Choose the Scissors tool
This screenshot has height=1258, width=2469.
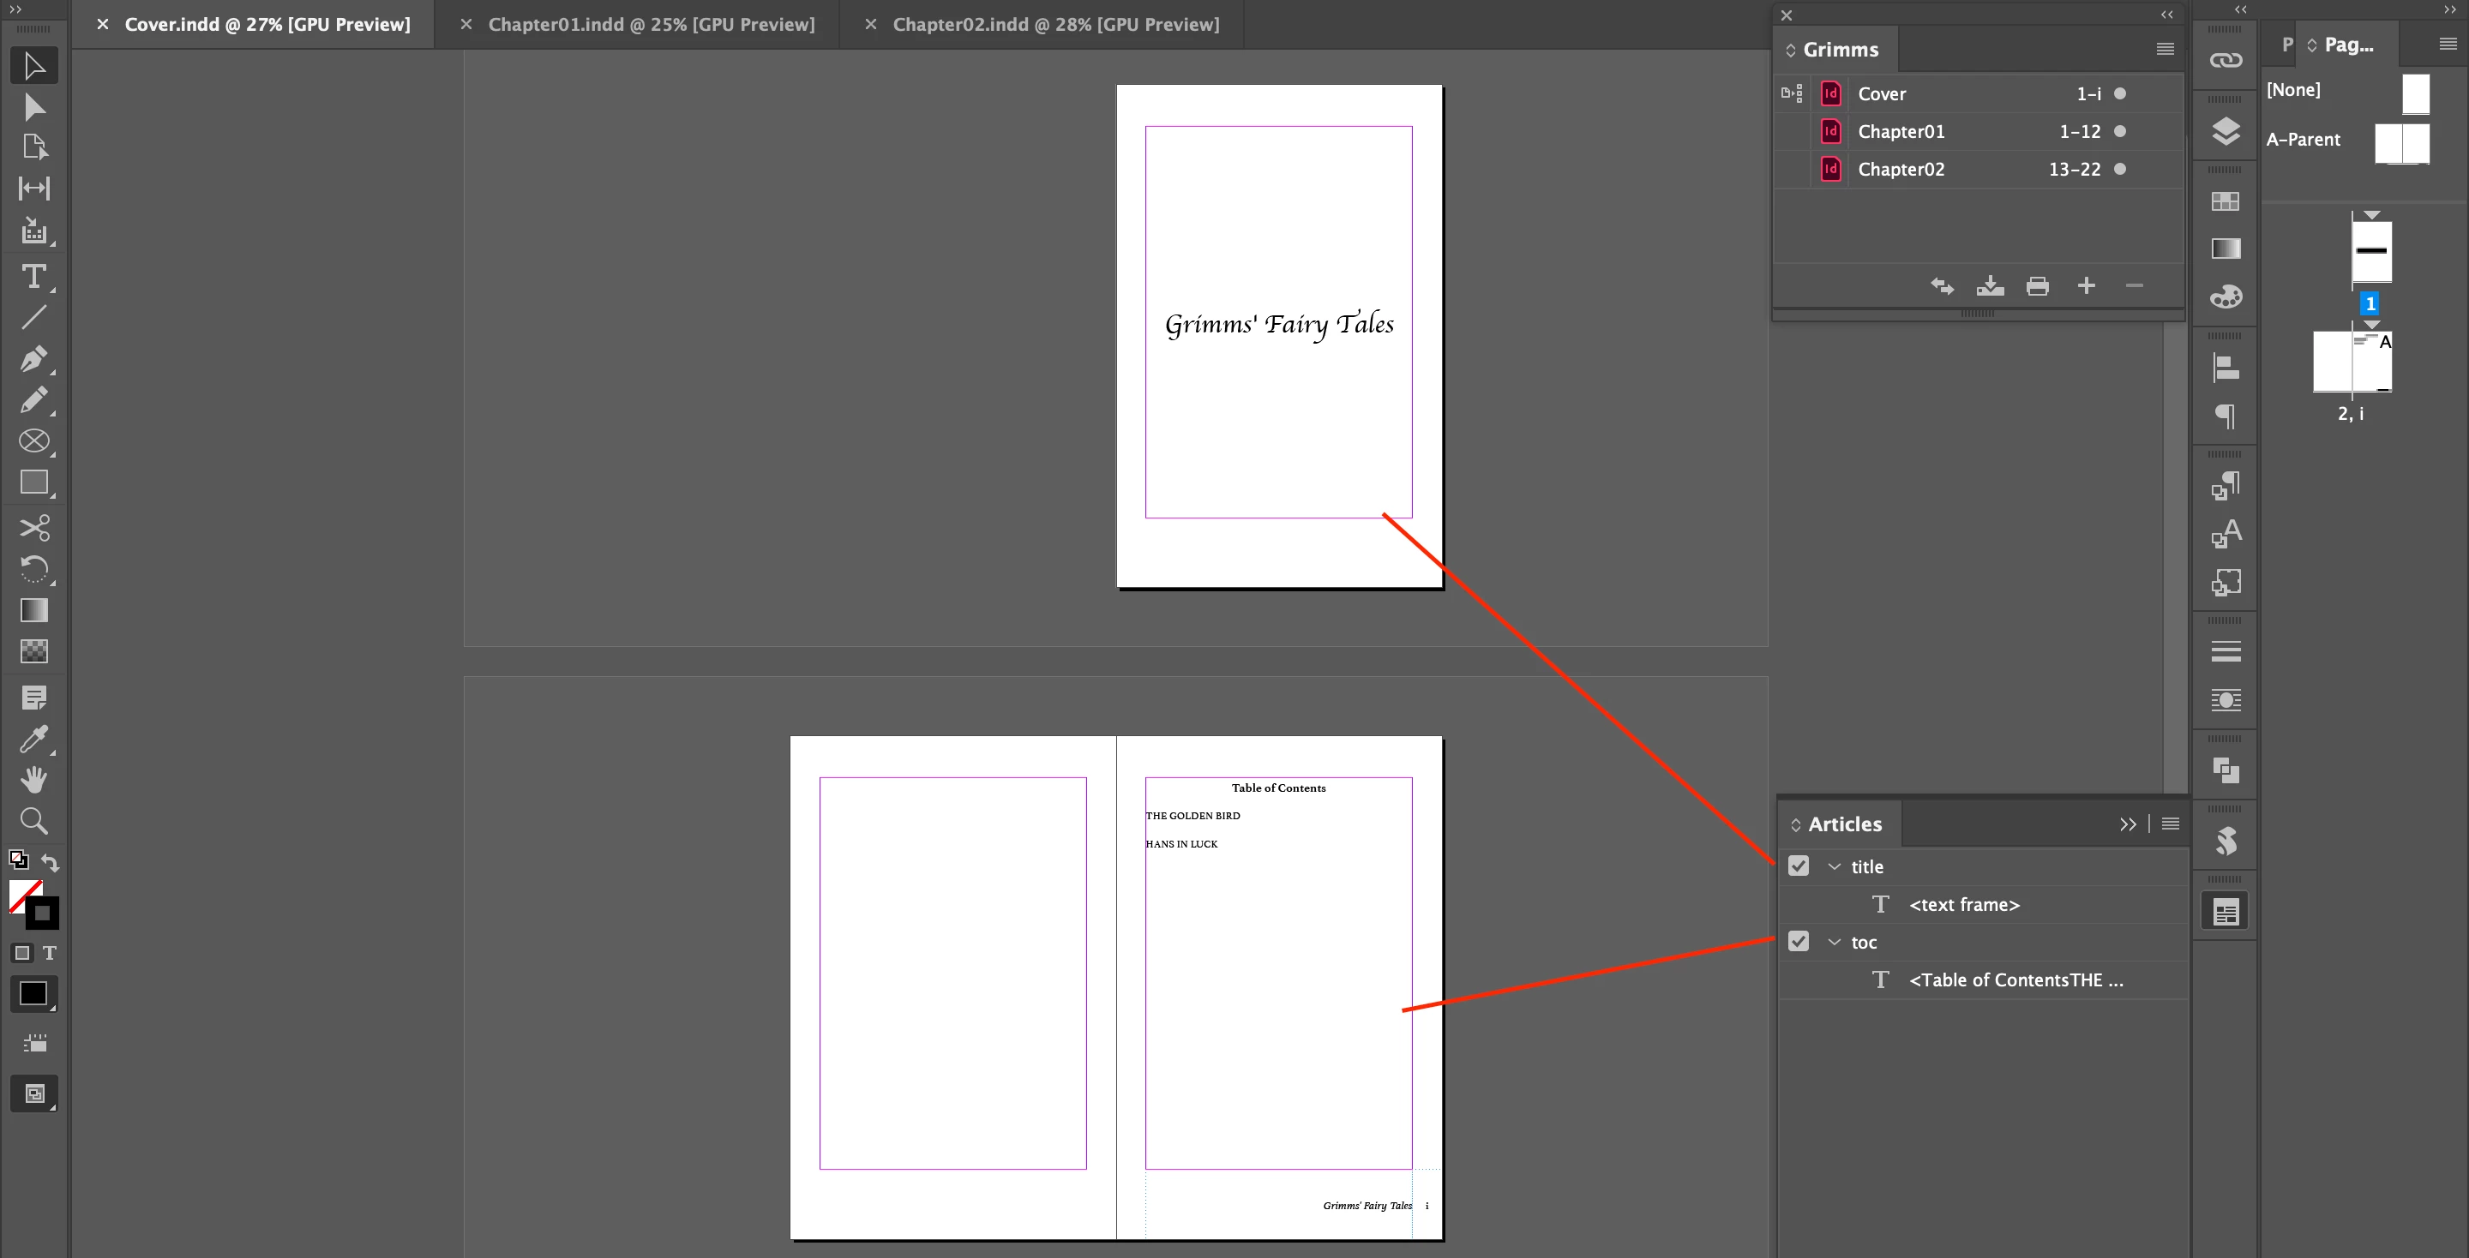click(x=33, y=528)
